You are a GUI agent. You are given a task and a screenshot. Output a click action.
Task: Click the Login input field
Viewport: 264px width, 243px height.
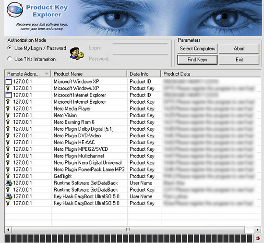pos(140,48)
